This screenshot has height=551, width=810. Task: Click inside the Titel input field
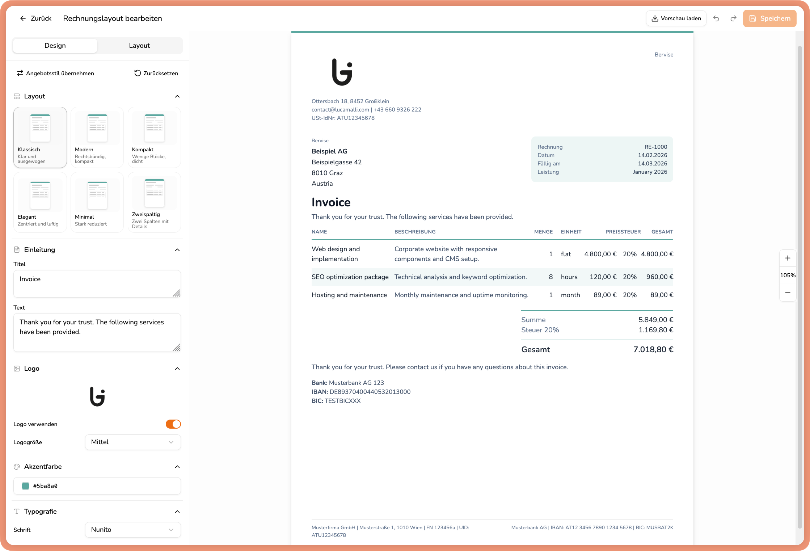click(x=97, y=283)
